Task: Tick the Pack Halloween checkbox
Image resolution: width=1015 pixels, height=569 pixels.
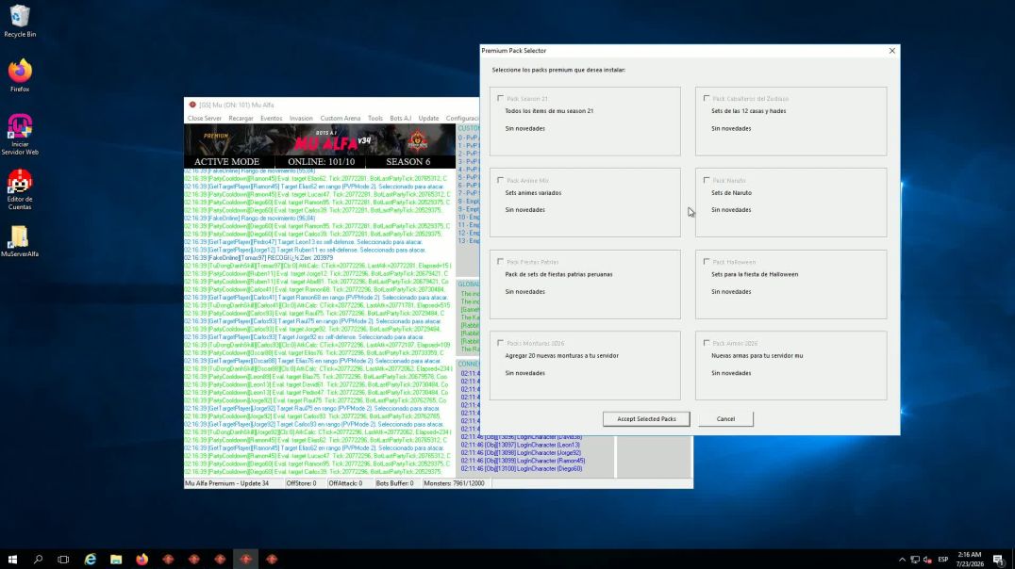Action: pyautogui.click(x=707, y=261)
